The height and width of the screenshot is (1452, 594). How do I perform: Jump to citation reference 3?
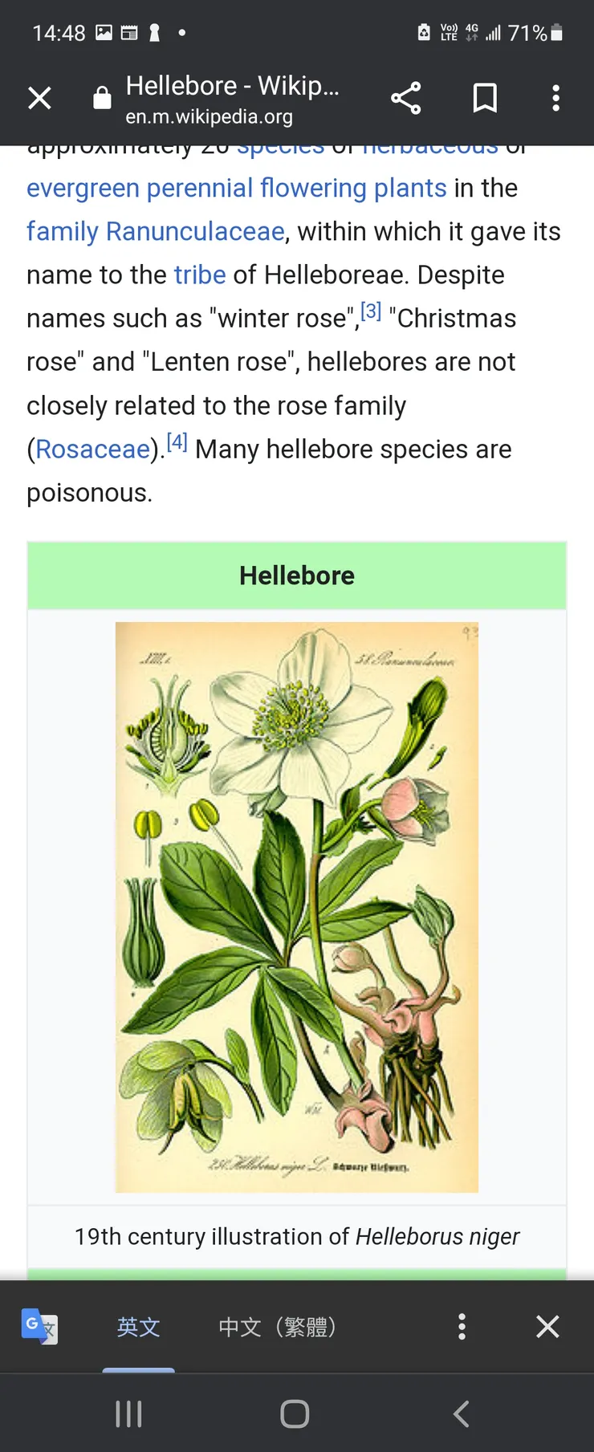click(x=371, y=311)
